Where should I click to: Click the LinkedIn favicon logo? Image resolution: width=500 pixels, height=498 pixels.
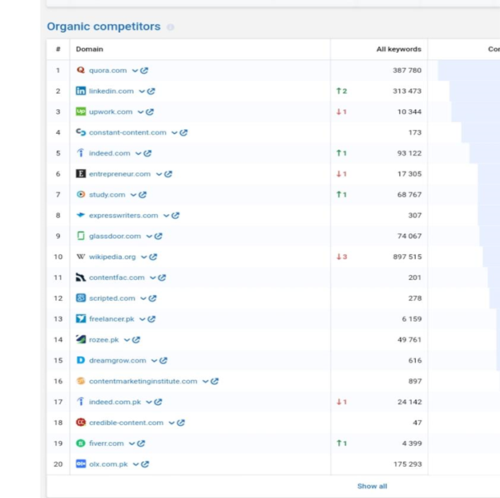click(81, 91)
